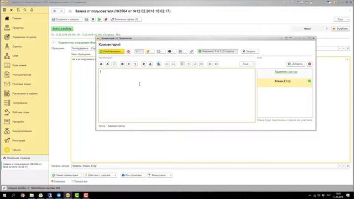The image size is (354, 199).
Task: Click the green play arrow icon in the request toolbar
Action: [100, 19]
